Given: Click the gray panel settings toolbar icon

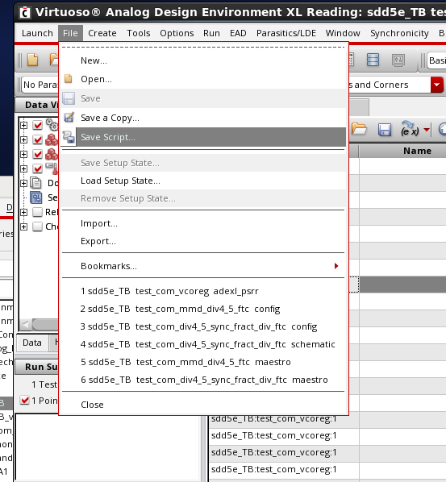Looking at the screenshot, I should [x=398, y=60].
